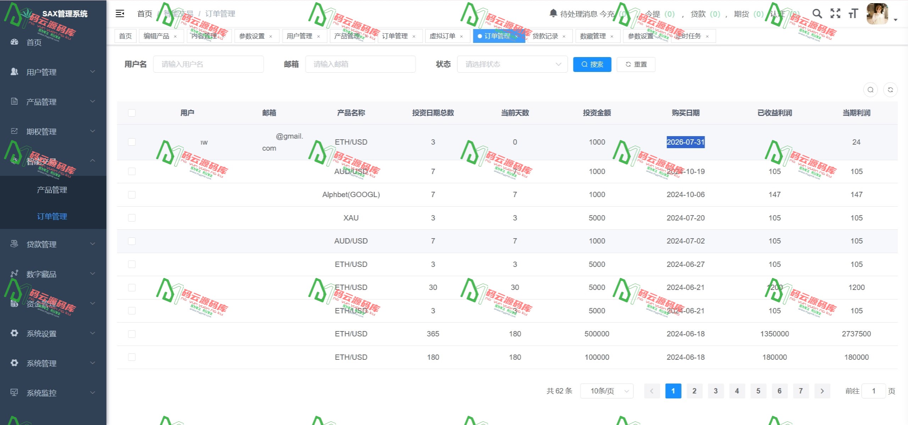Check the row dated 2024-10-19
This screenshot has height=425, width=908.
coord(132,172)
